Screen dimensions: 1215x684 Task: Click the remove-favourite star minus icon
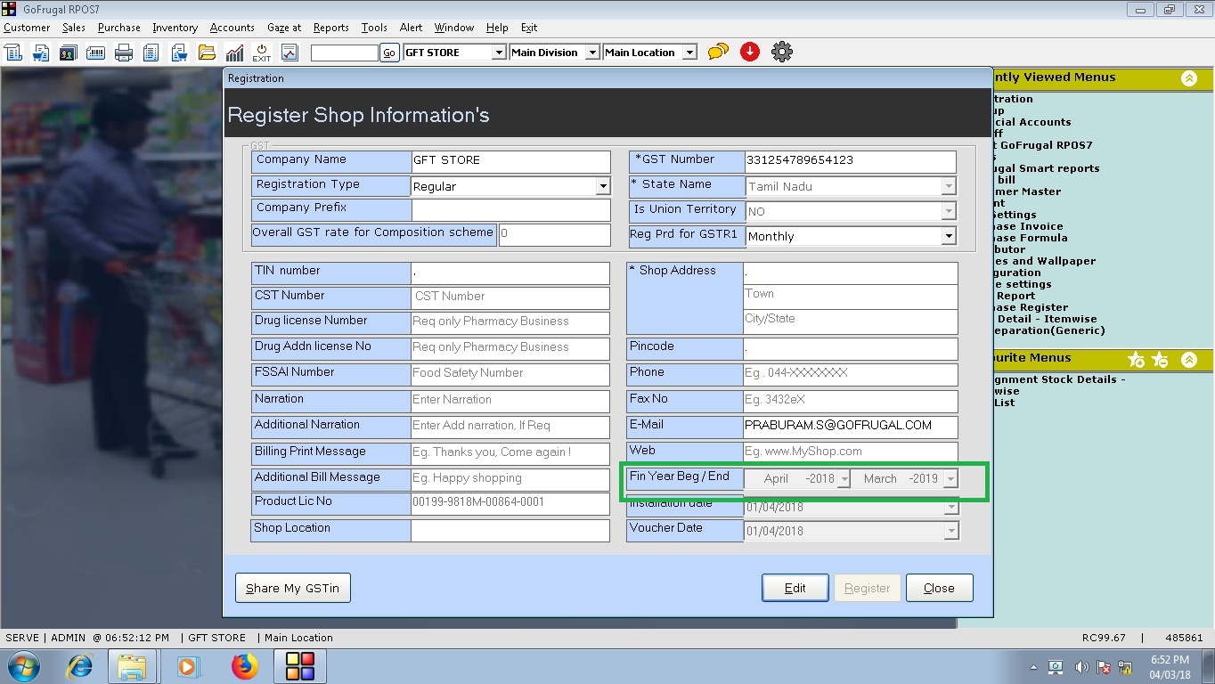click(1160, 359)
